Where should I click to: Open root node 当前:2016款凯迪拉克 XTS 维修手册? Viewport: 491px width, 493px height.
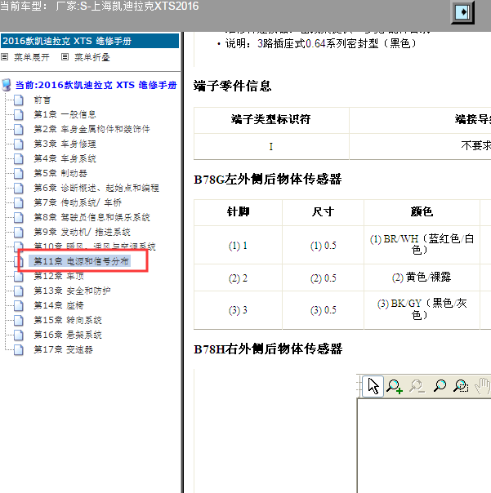pyautogui.click(x=96, y=85)
